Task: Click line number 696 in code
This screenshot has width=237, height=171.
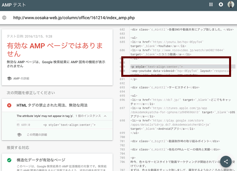Action: (122, 100)
